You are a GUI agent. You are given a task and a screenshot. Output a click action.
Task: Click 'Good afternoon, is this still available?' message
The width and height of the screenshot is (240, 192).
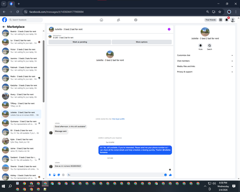70,127
